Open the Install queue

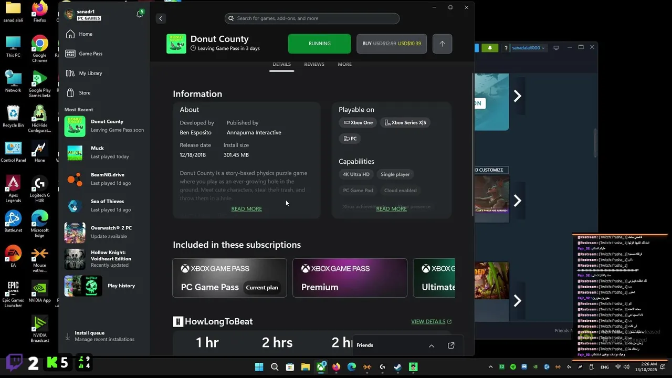click(x=104, y=336)
